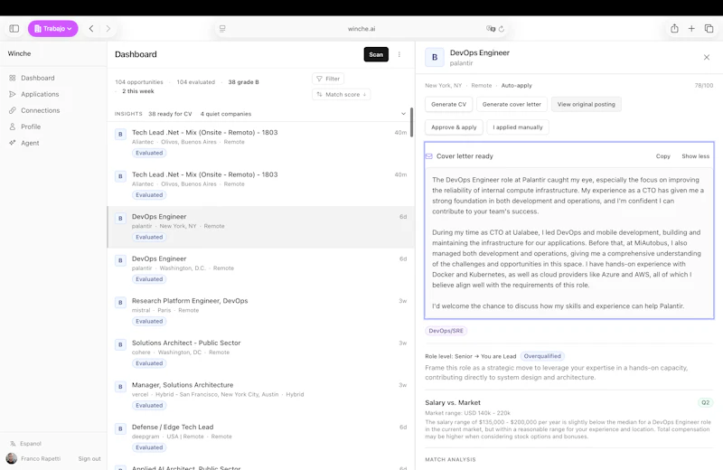Click the job list scrollbar
Viewport: 723px width, 470px height.
[x=411, y=123]
